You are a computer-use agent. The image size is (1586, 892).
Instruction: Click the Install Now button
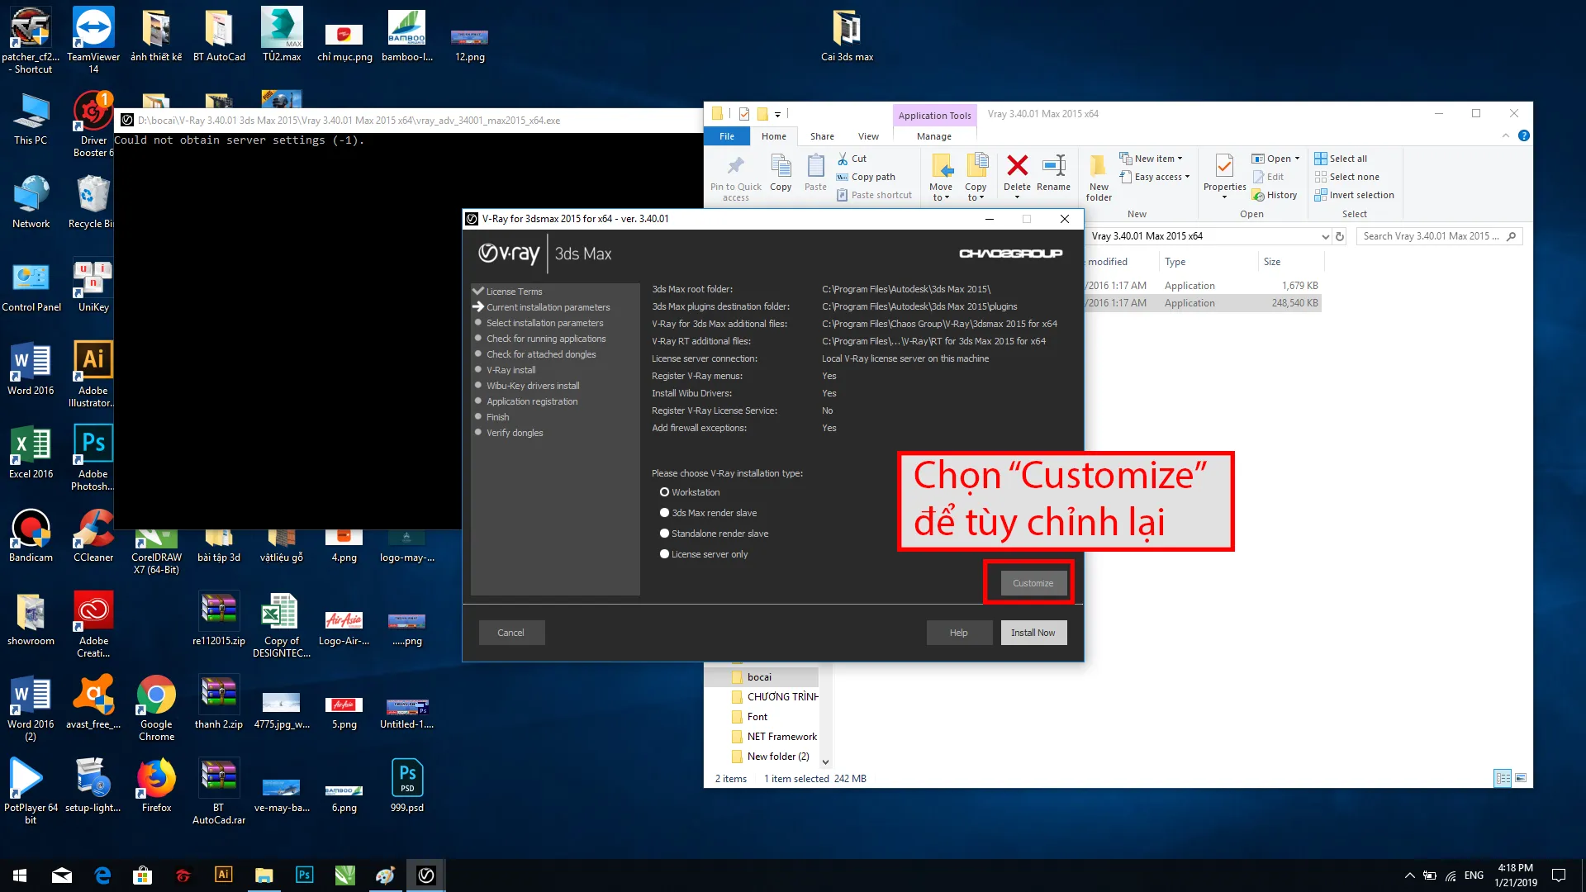[1033, 633]
